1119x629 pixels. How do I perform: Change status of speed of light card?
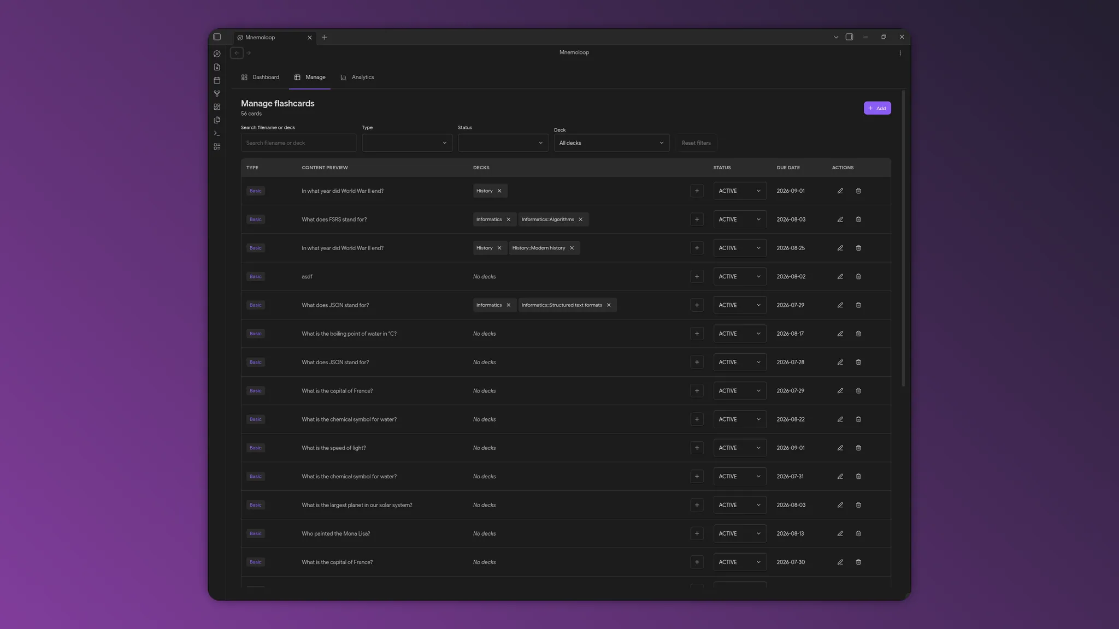coord(740,448)
